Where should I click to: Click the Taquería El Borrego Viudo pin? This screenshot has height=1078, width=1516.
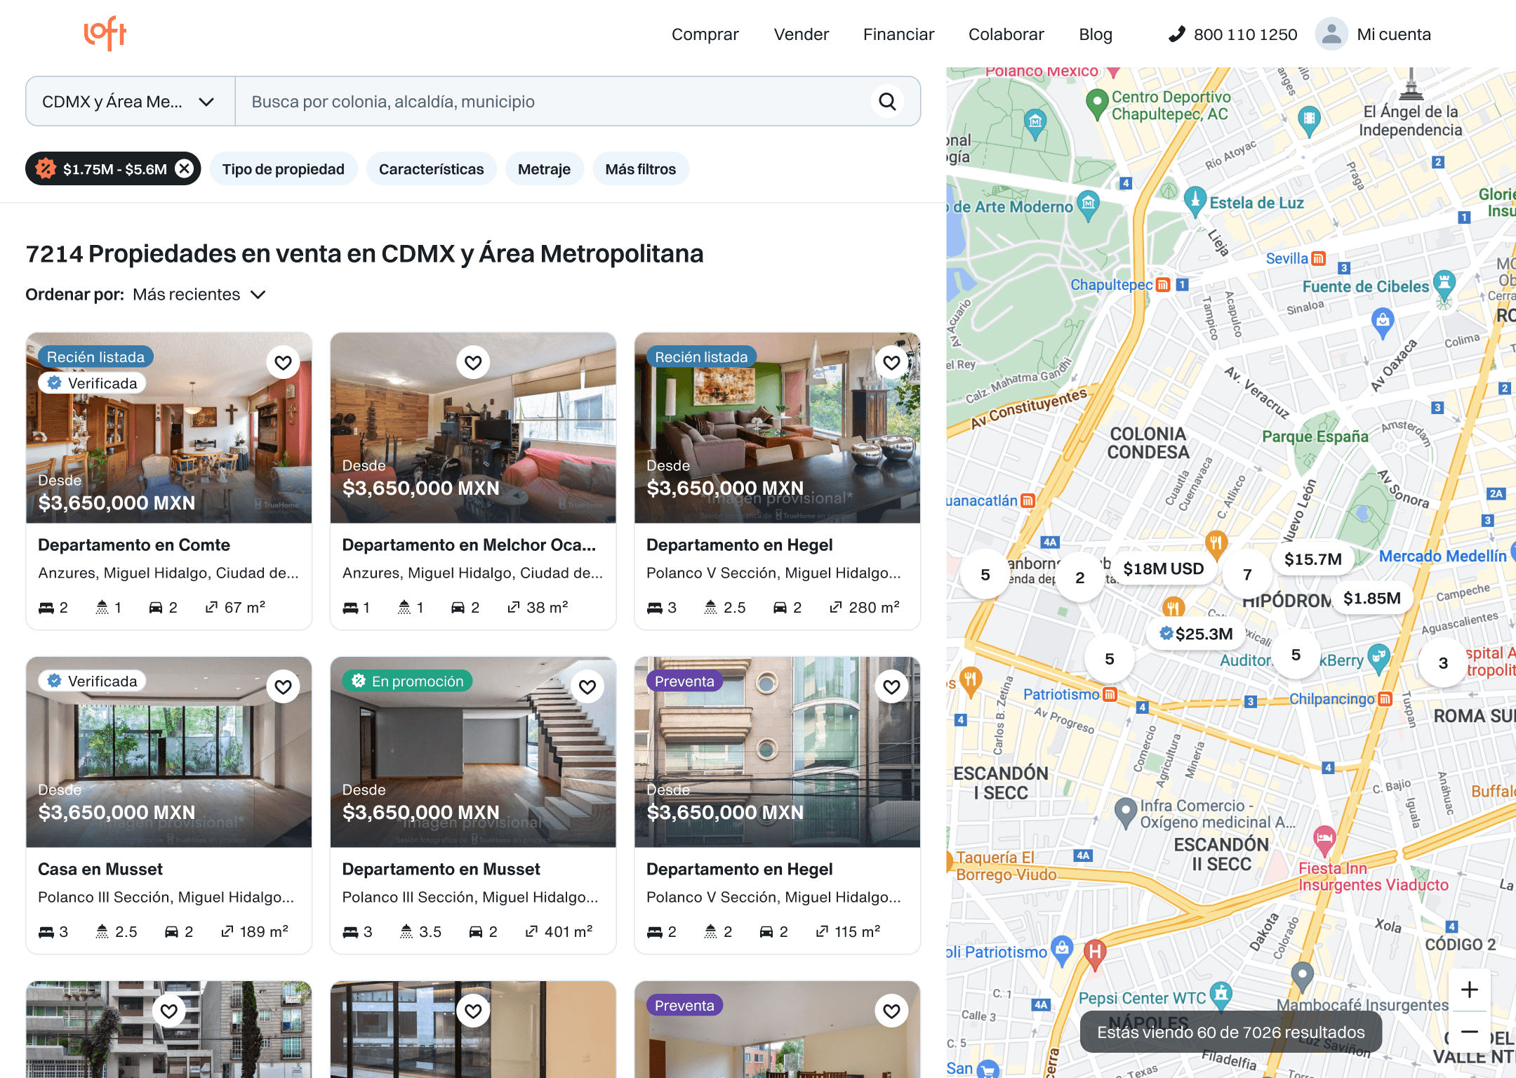[x=950, y=861]
